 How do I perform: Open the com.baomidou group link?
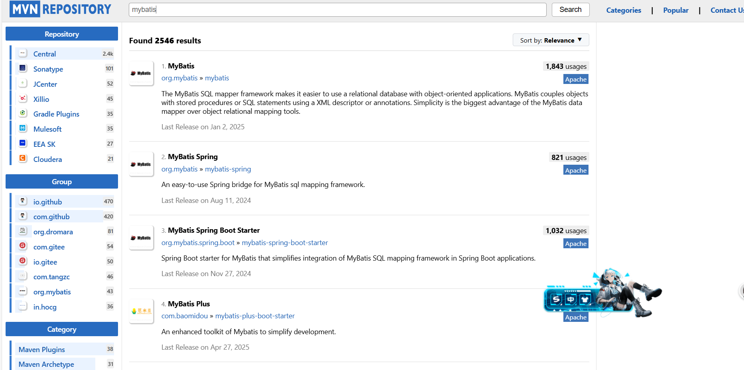point(185,316)
